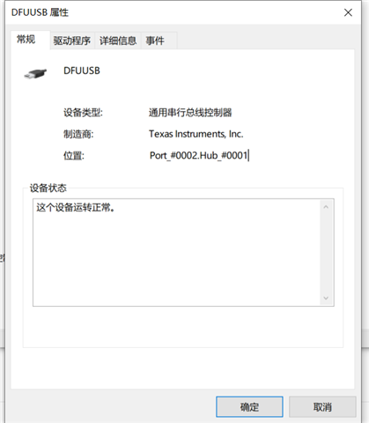Open the 详细信息 tab
Viewport: 369px width, 423px height.
pyautogui.click(x=118, y=41)
